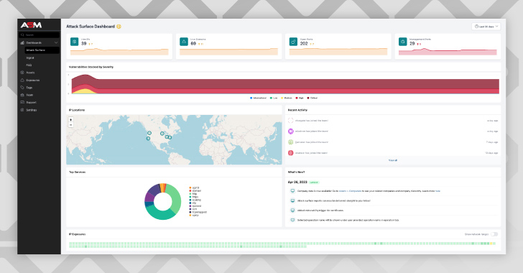Open the Exposures cloud icon
This screenshot has height=273, width=523.
pyautogui.click(x=22, y=80)
